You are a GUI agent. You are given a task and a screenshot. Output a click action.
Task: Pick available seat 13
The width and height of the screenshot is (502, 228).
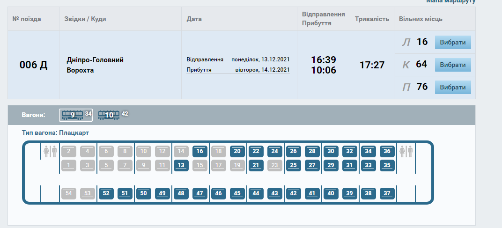181,165
